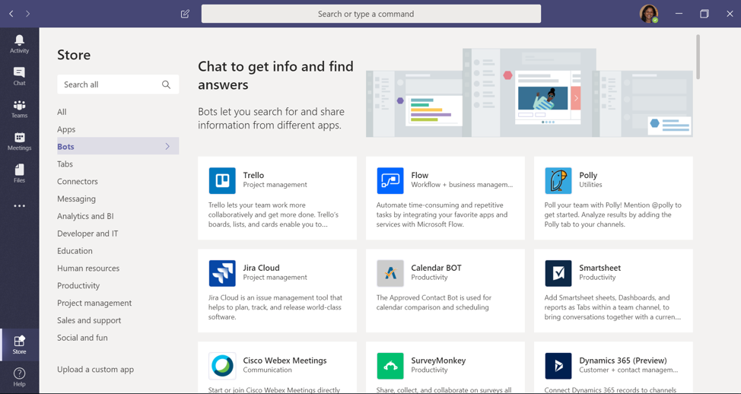Select the Connectors category
The height and width of the screenshot is (394, 741).
(78, 182)
